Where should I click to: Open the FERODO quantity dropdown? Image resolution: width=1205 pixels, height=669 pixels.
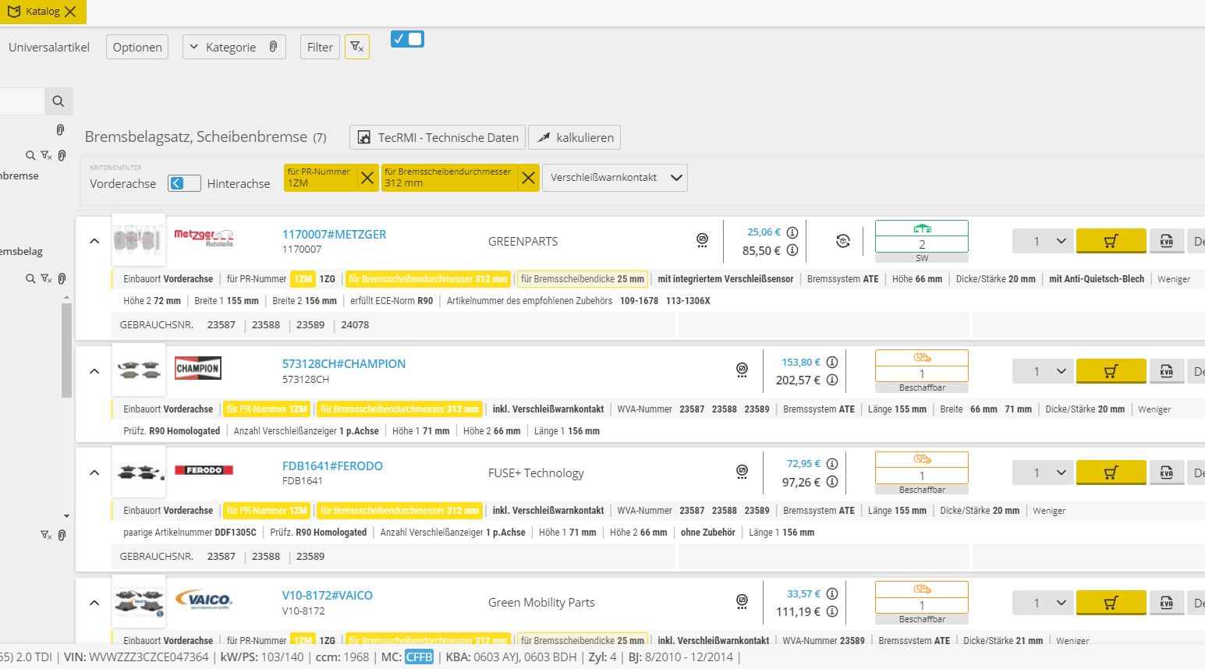1043,473
